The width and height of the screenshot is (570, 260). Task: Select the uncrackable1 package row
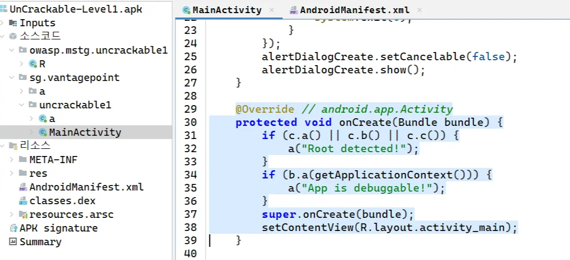click(86, 105)
